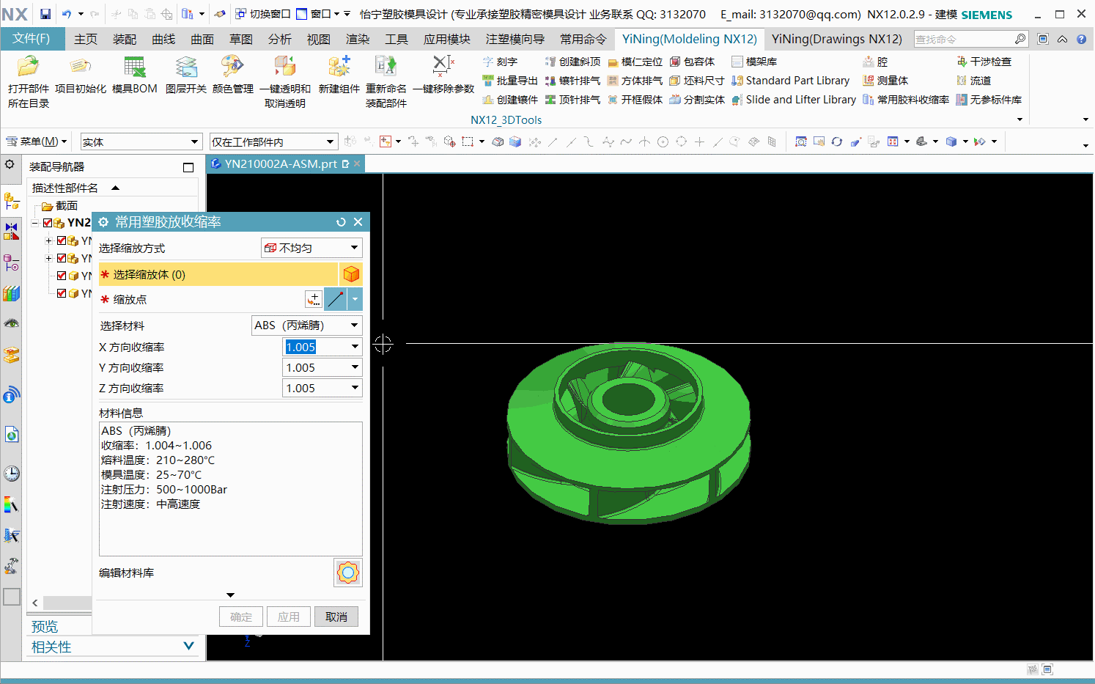Screen dimensions: 1095x684
Task: Open the 编辑材料库 gear button
Action: (348, 573)
